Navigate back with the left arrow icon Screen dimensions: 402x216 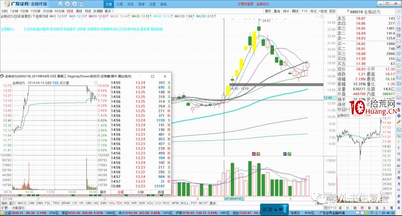coord(67,4)
